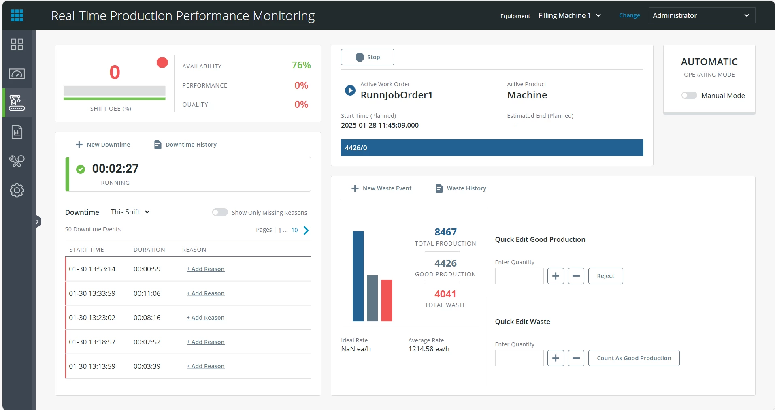Open the gauge performance sidebar icon
Viewport: 775px width, 410px height.
pyautogui.click(x=17, y=74)
